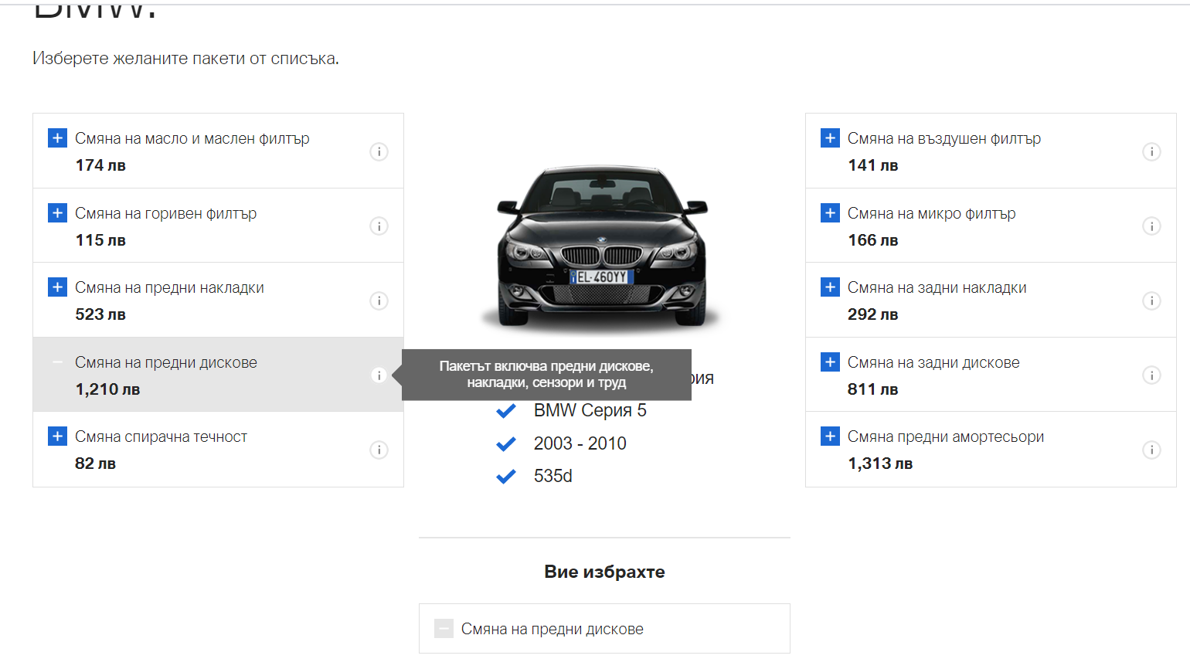The image size is (1190, 669).
Task: Click the 1,210 лв price
Action: coord(107,389)
